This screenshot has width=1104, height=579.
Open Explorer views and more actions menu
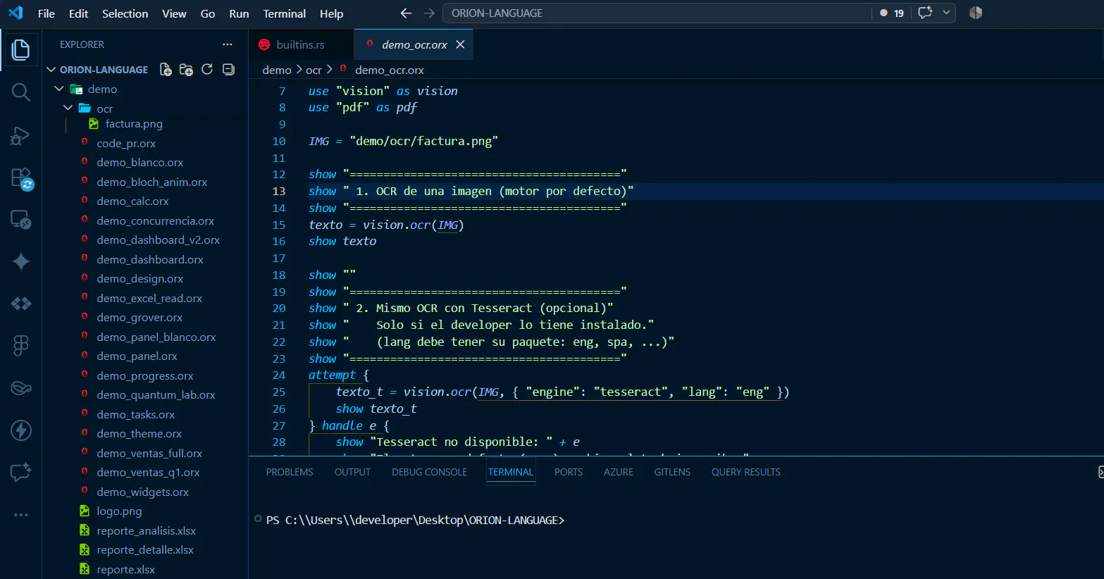(227, 44)
